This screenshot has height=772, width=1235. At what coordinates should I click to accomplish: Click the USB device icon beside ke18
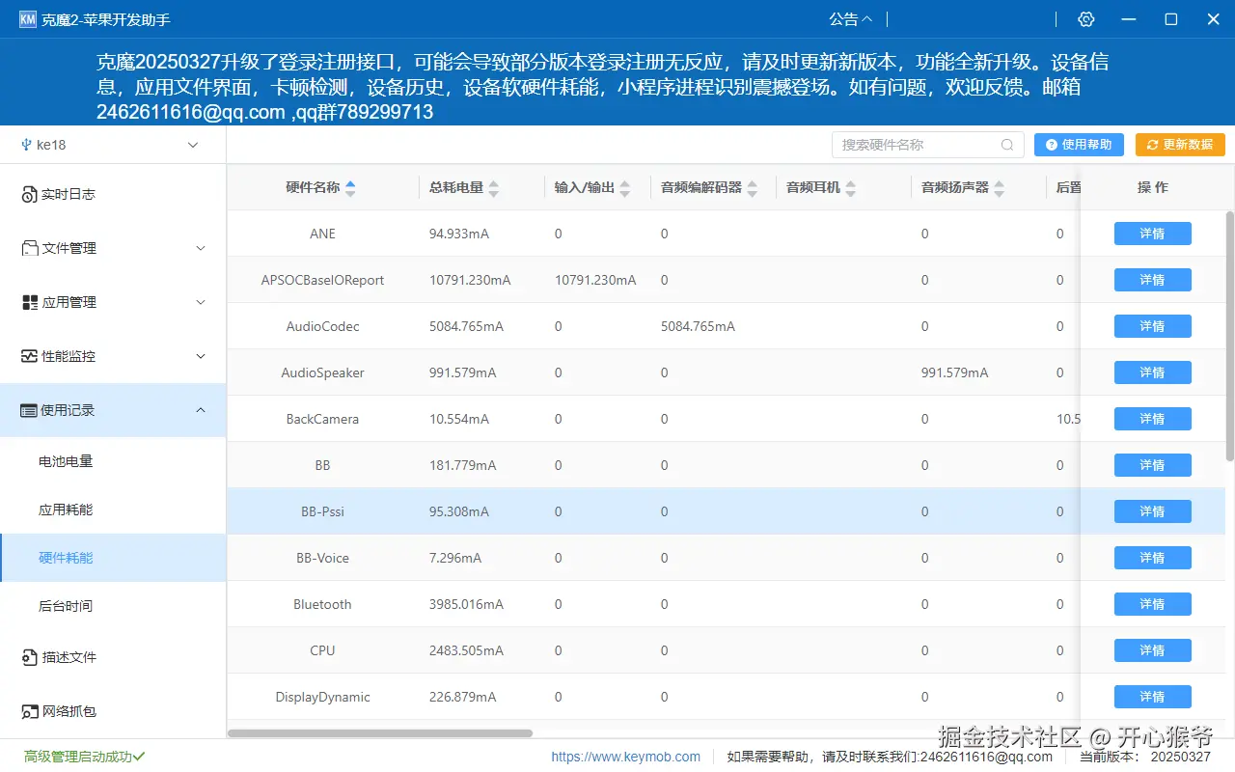pos(26,145)
